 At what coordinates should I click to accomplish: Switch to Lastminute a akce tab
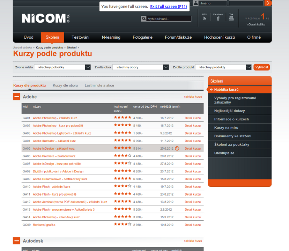(x=99, y=85)
